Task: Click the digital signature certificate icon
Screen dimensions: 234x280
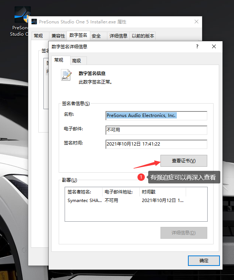Action: pos(66,75)
